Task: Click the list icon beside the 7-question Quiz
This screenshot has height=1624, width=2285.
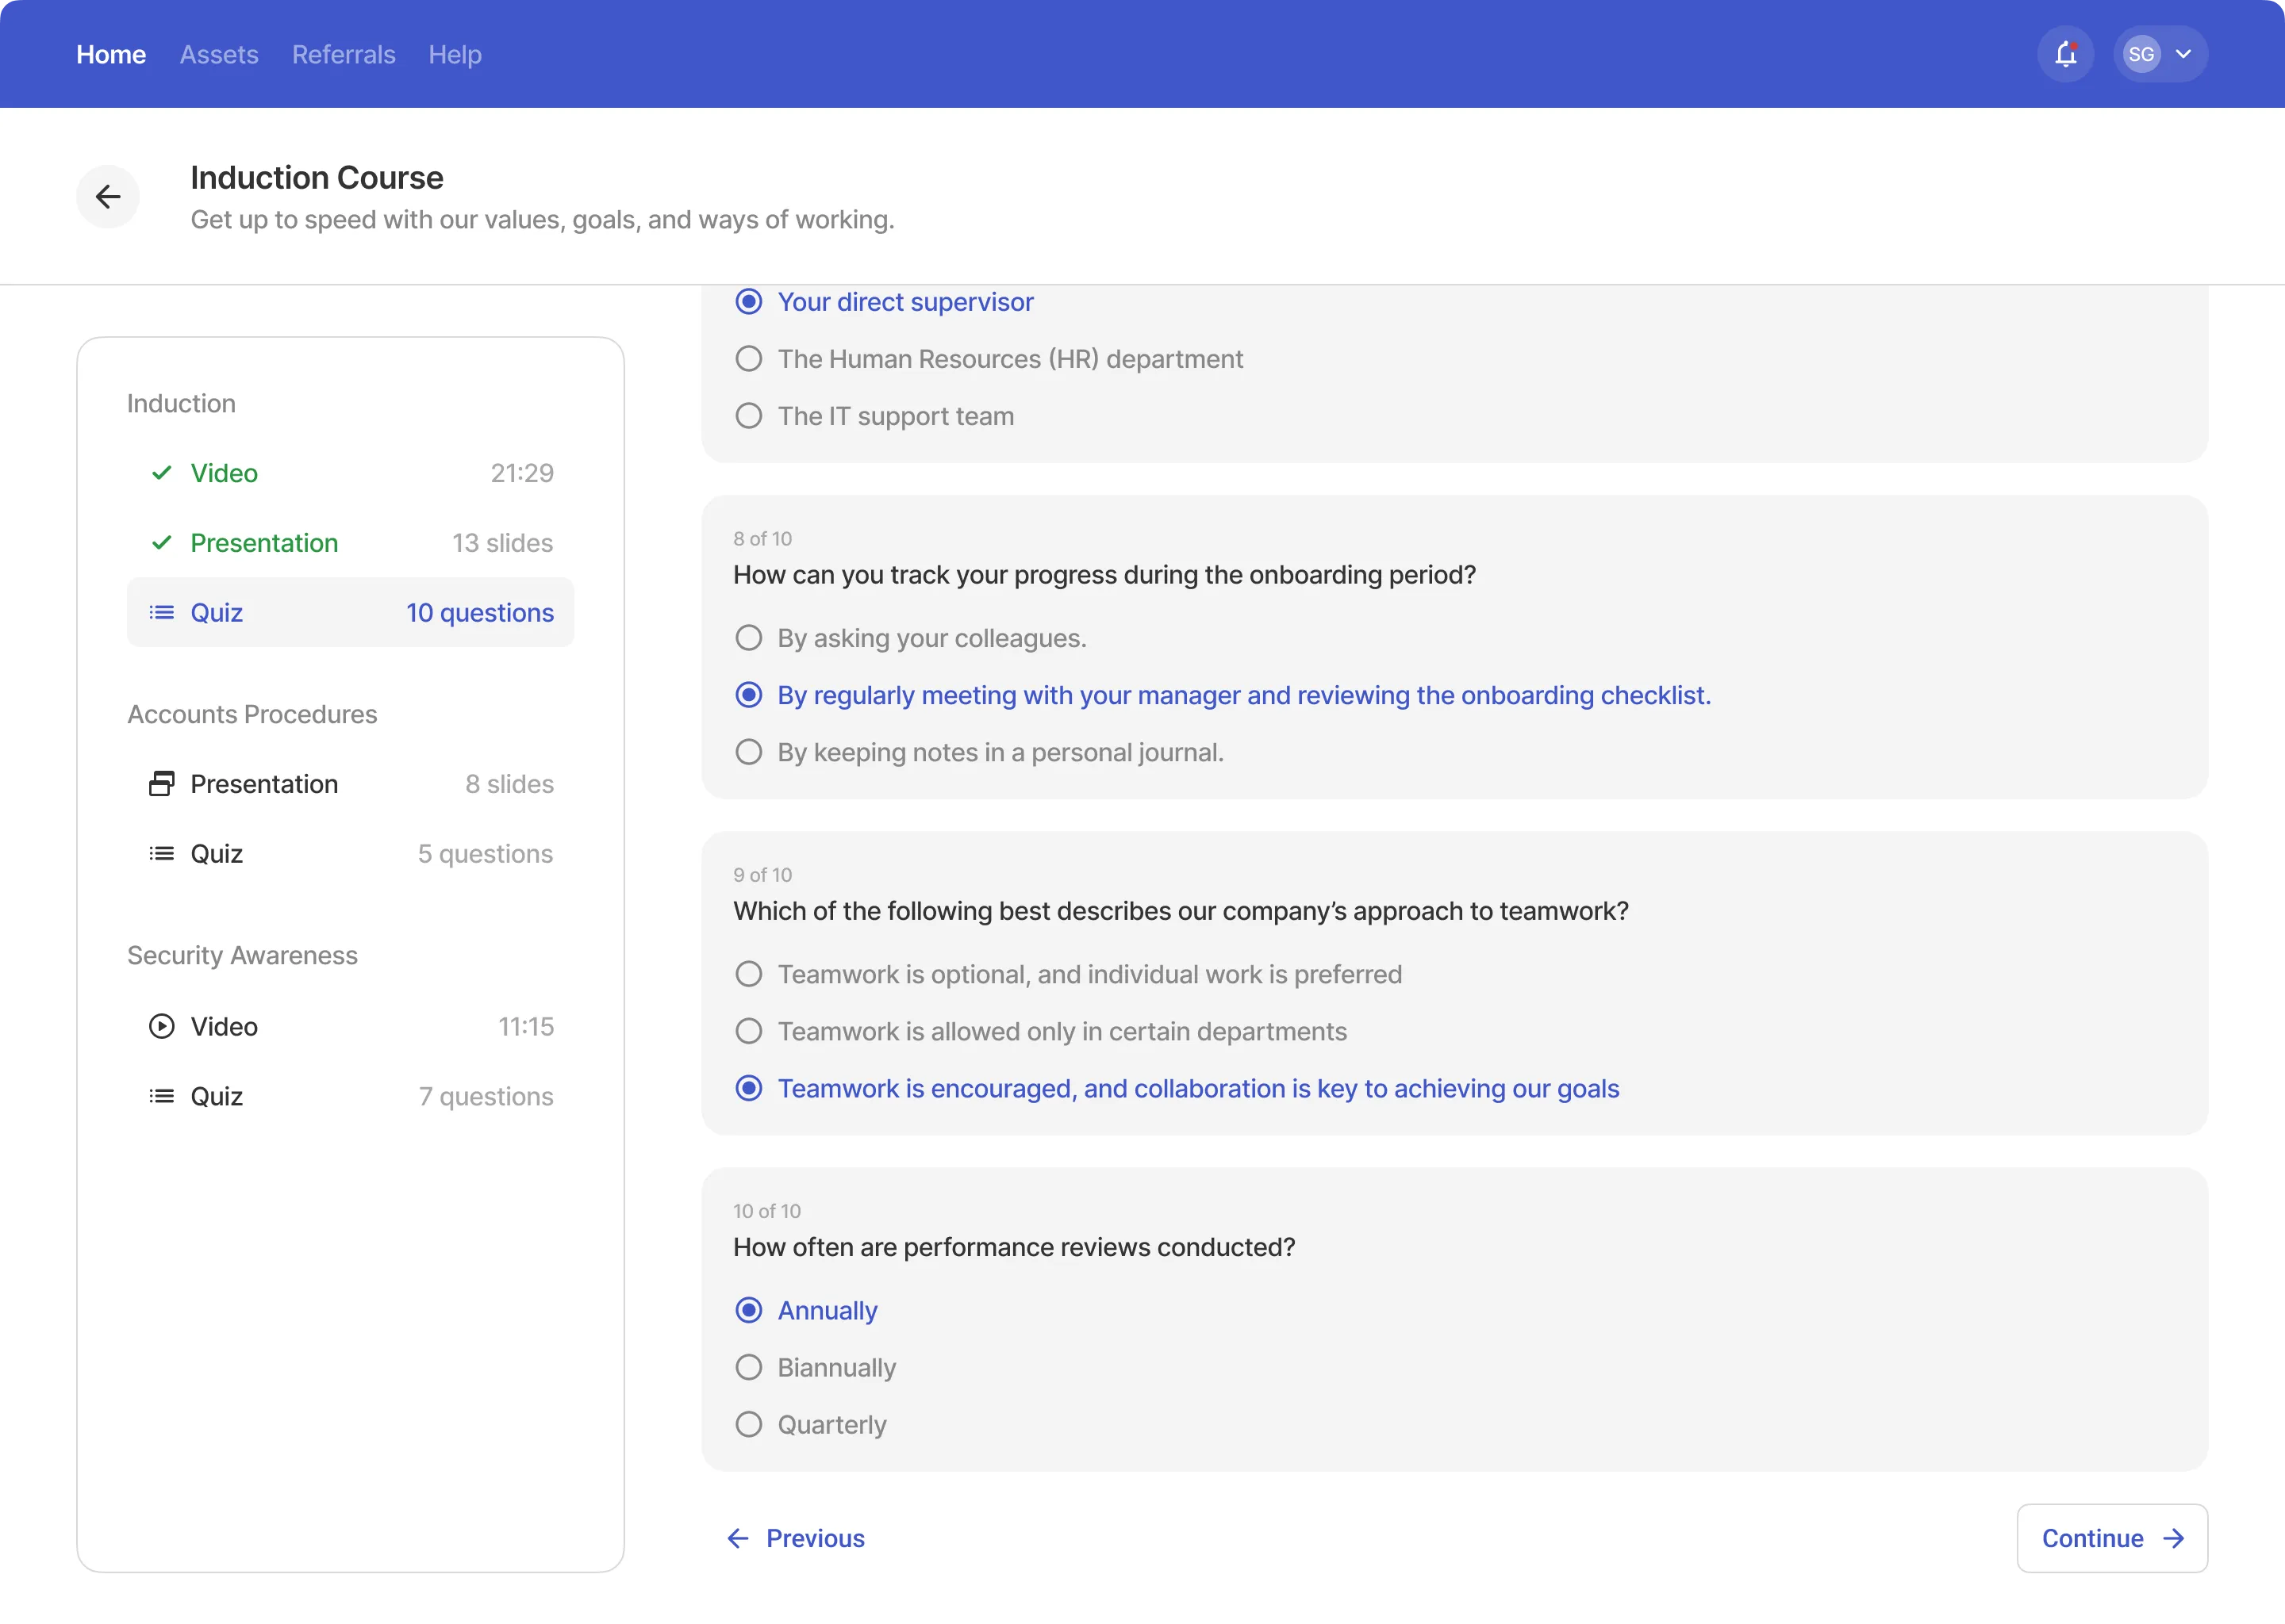Action: tap(161, 1096)
